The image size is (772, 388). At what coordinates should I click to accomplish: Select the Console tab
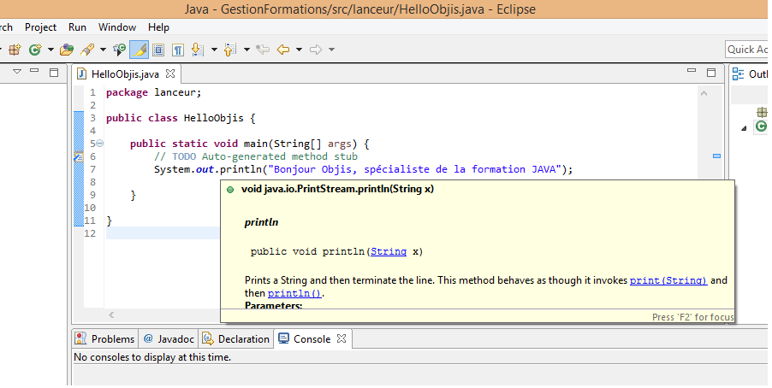click(x=312, y=338)
